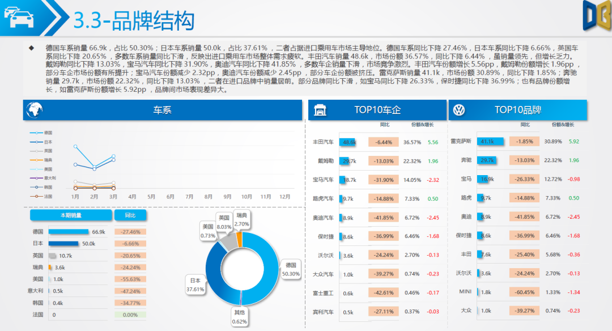The width and height of the screenshot is (612, 331).
Task: Click the -26.33% 同比 cell for 宝马 brand
Action: pyautogui.click(x=524, y=179)
